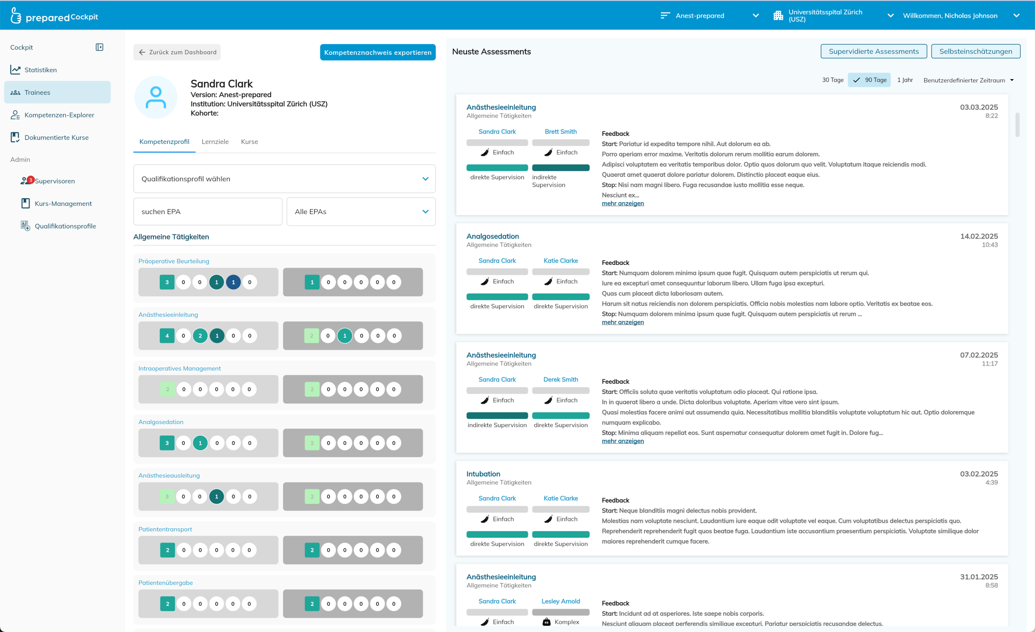Image resolution: width=1035 pixels, height=632 pixels.
Task: Open Kurs-Management book icon
Action: tap(25, 203)
